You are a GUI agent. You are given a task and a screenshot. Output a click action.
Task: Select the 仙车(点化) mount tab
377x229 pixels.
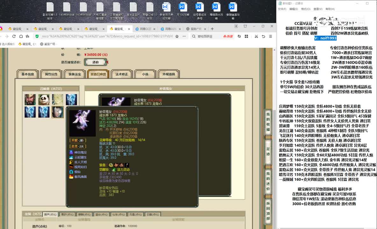[x=118, y=214]
